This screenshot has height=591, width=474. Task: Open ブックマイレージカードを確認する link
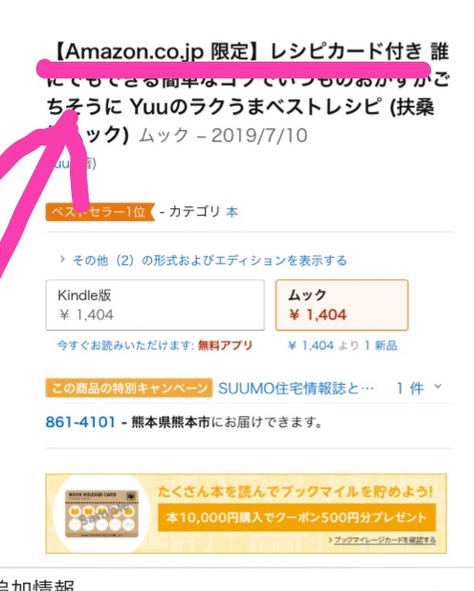(384, 540)
